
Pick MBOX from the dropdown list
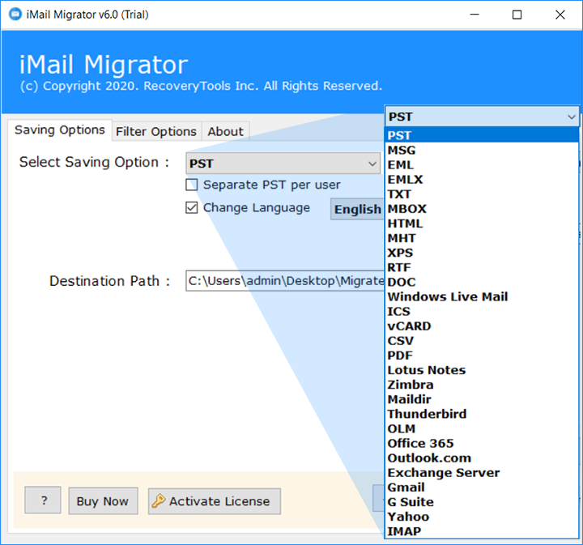click(482, 209)
